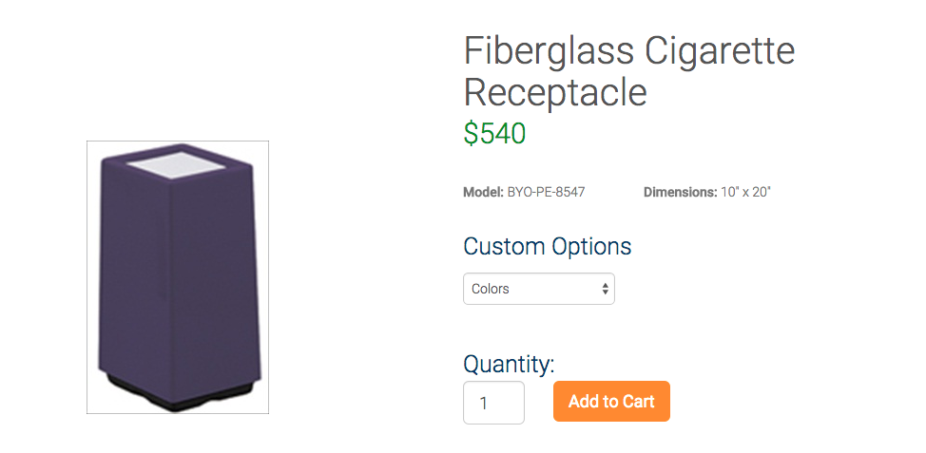Click the white sand tray top in image
926x453 pixels.
pos(176,164)
